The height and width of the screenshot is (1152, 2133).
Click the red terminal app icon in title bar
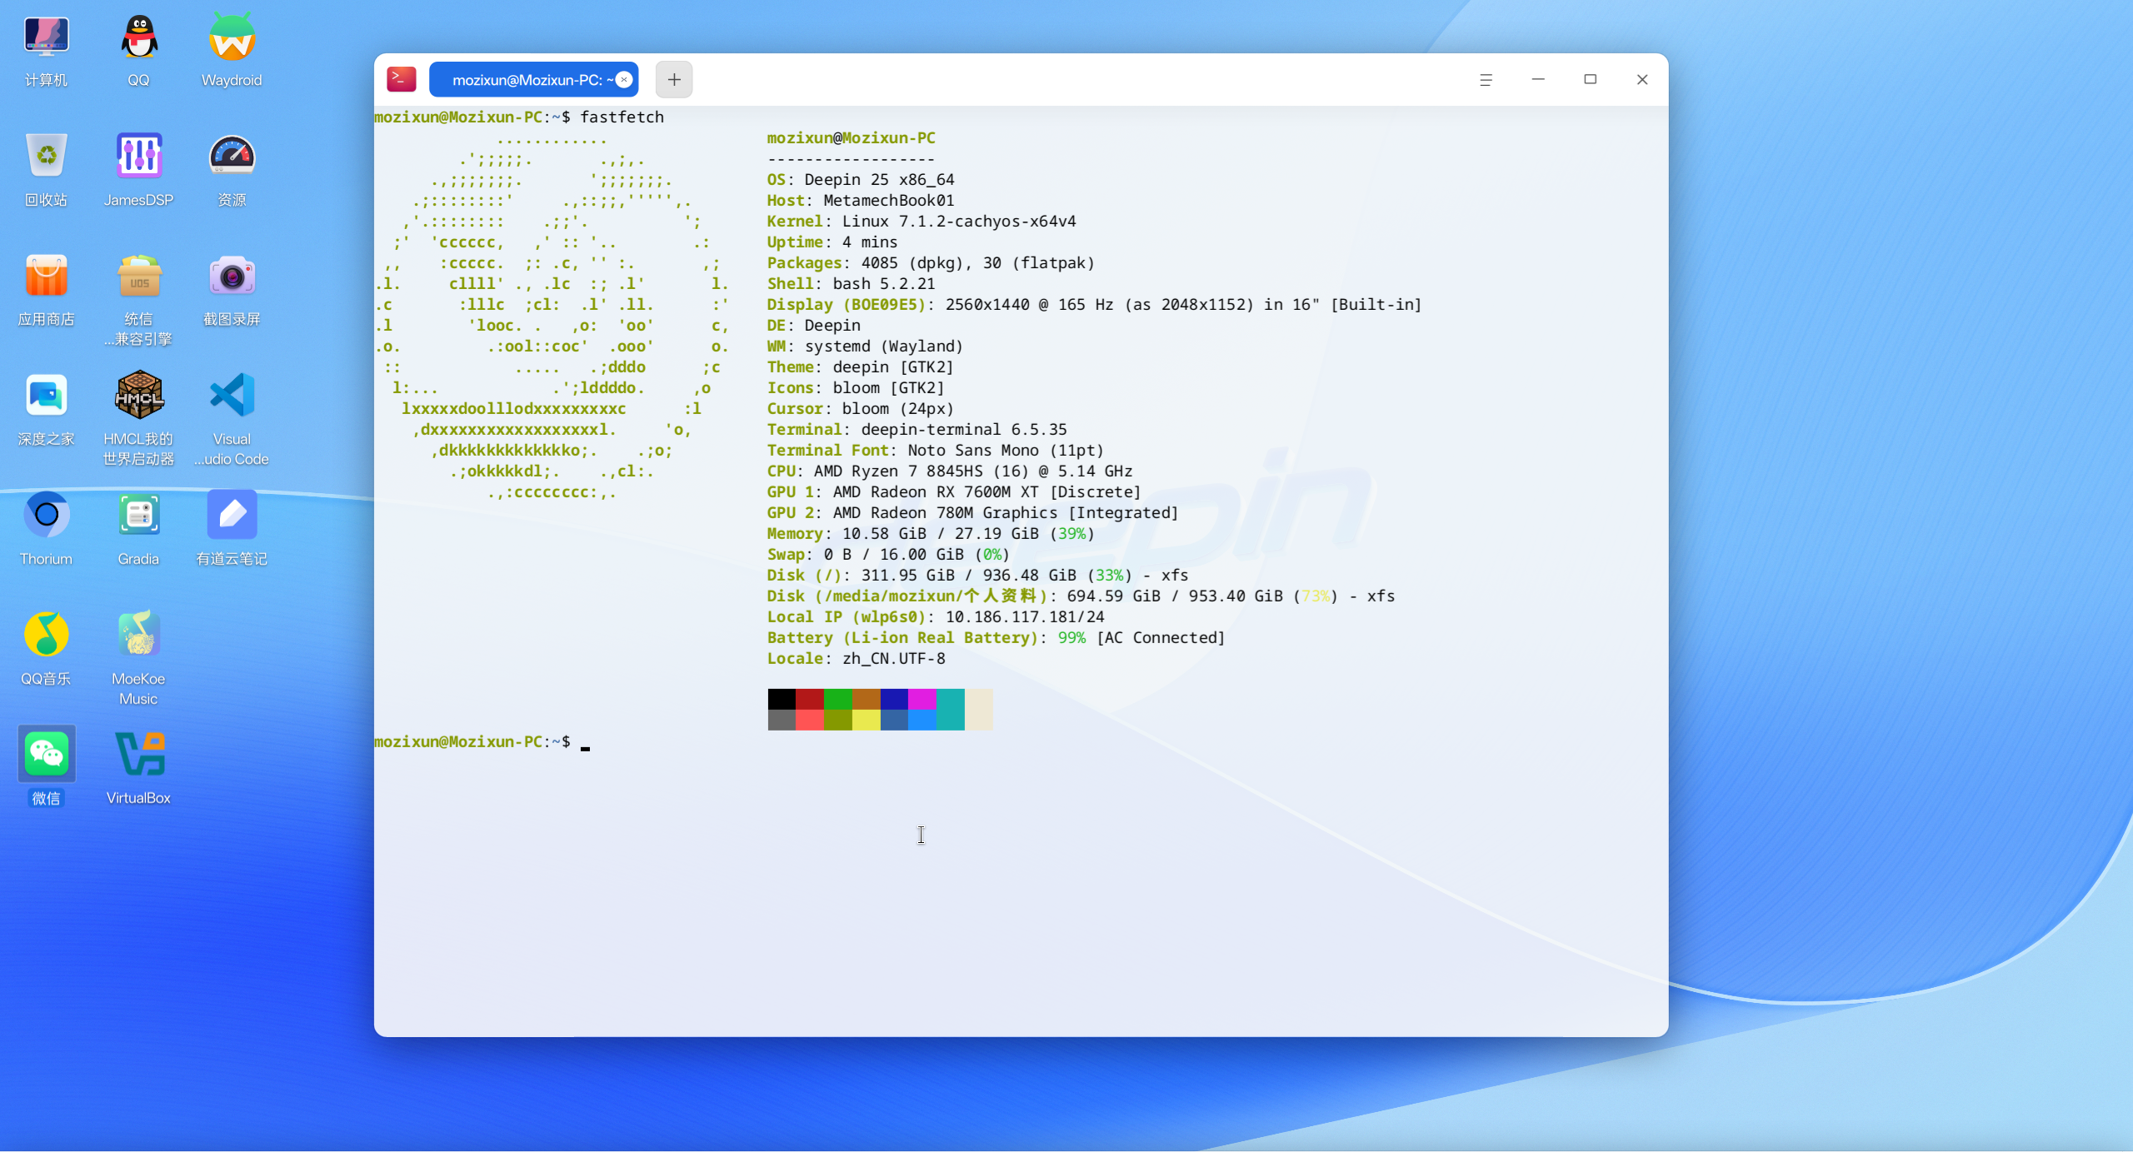coord(402,79)
